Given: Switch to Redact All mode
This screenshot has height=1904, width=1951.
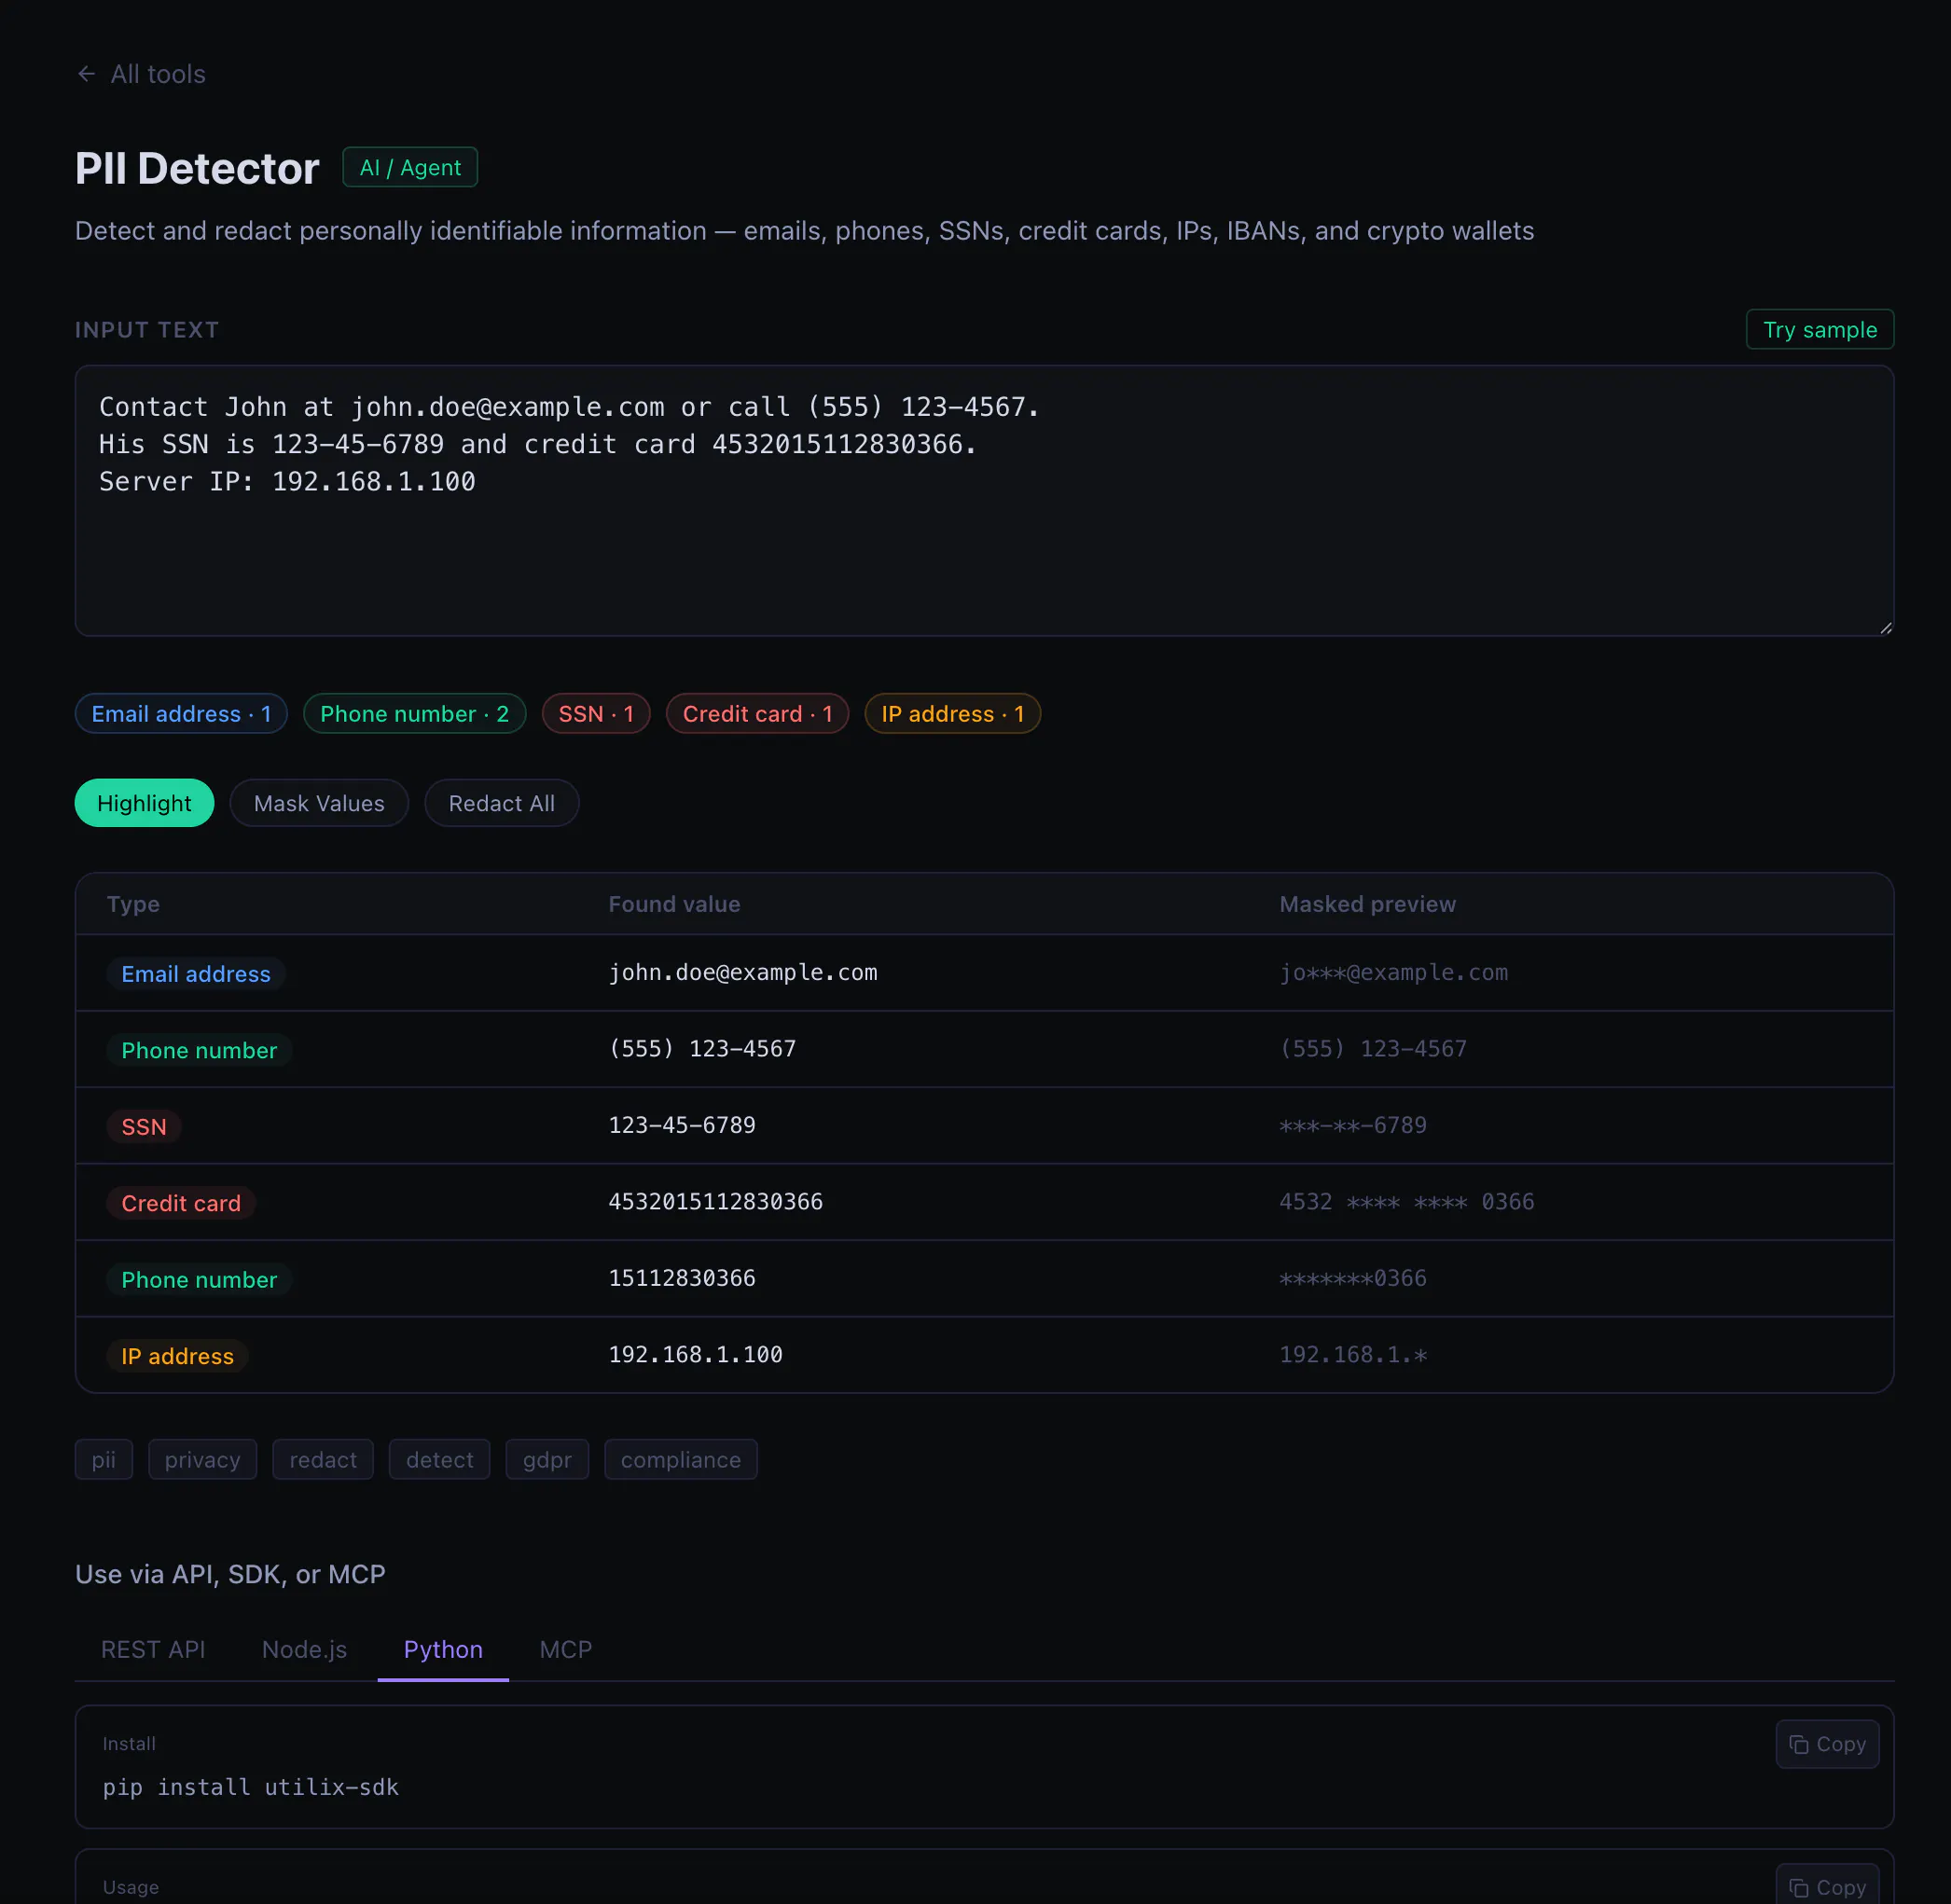Looking at the screenshot, I should [501, 803].
